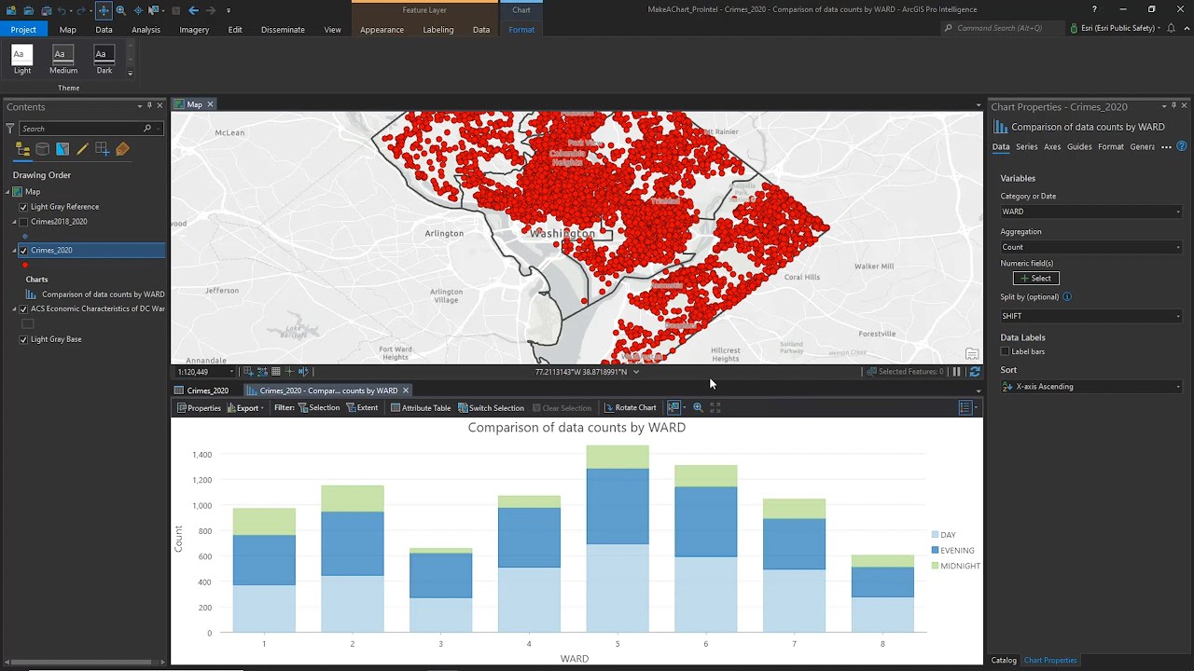Toggle Crimes2018_2020 layer visibility

(23, 222)
